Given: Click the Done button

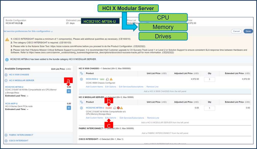Looking at the screenshot, I should click(248, 31).
